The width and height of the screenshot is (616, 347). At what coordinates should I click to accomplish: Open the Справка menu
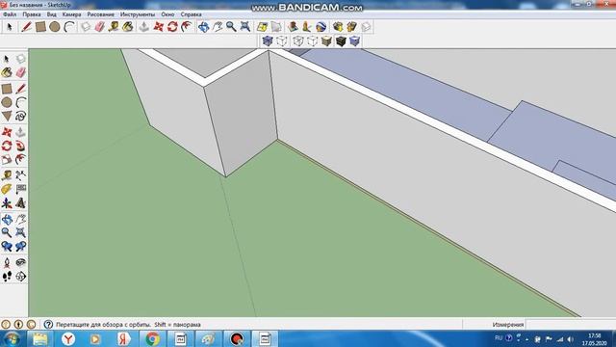pyautogui.click(x=191, y=14)
